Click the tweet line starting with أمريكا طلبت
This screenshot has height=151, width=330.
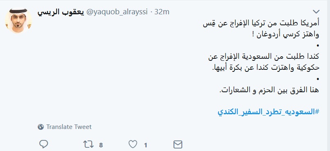(261, 23)
